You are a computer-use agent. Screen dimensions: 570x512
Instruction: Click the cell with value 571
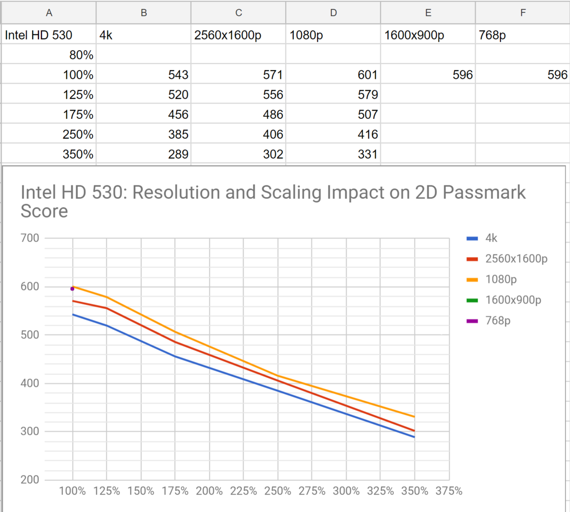click(x=239, y=74)
